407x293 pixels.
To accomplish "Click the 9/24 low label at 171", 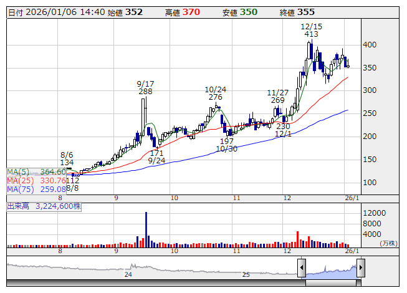I will [156, 156].
